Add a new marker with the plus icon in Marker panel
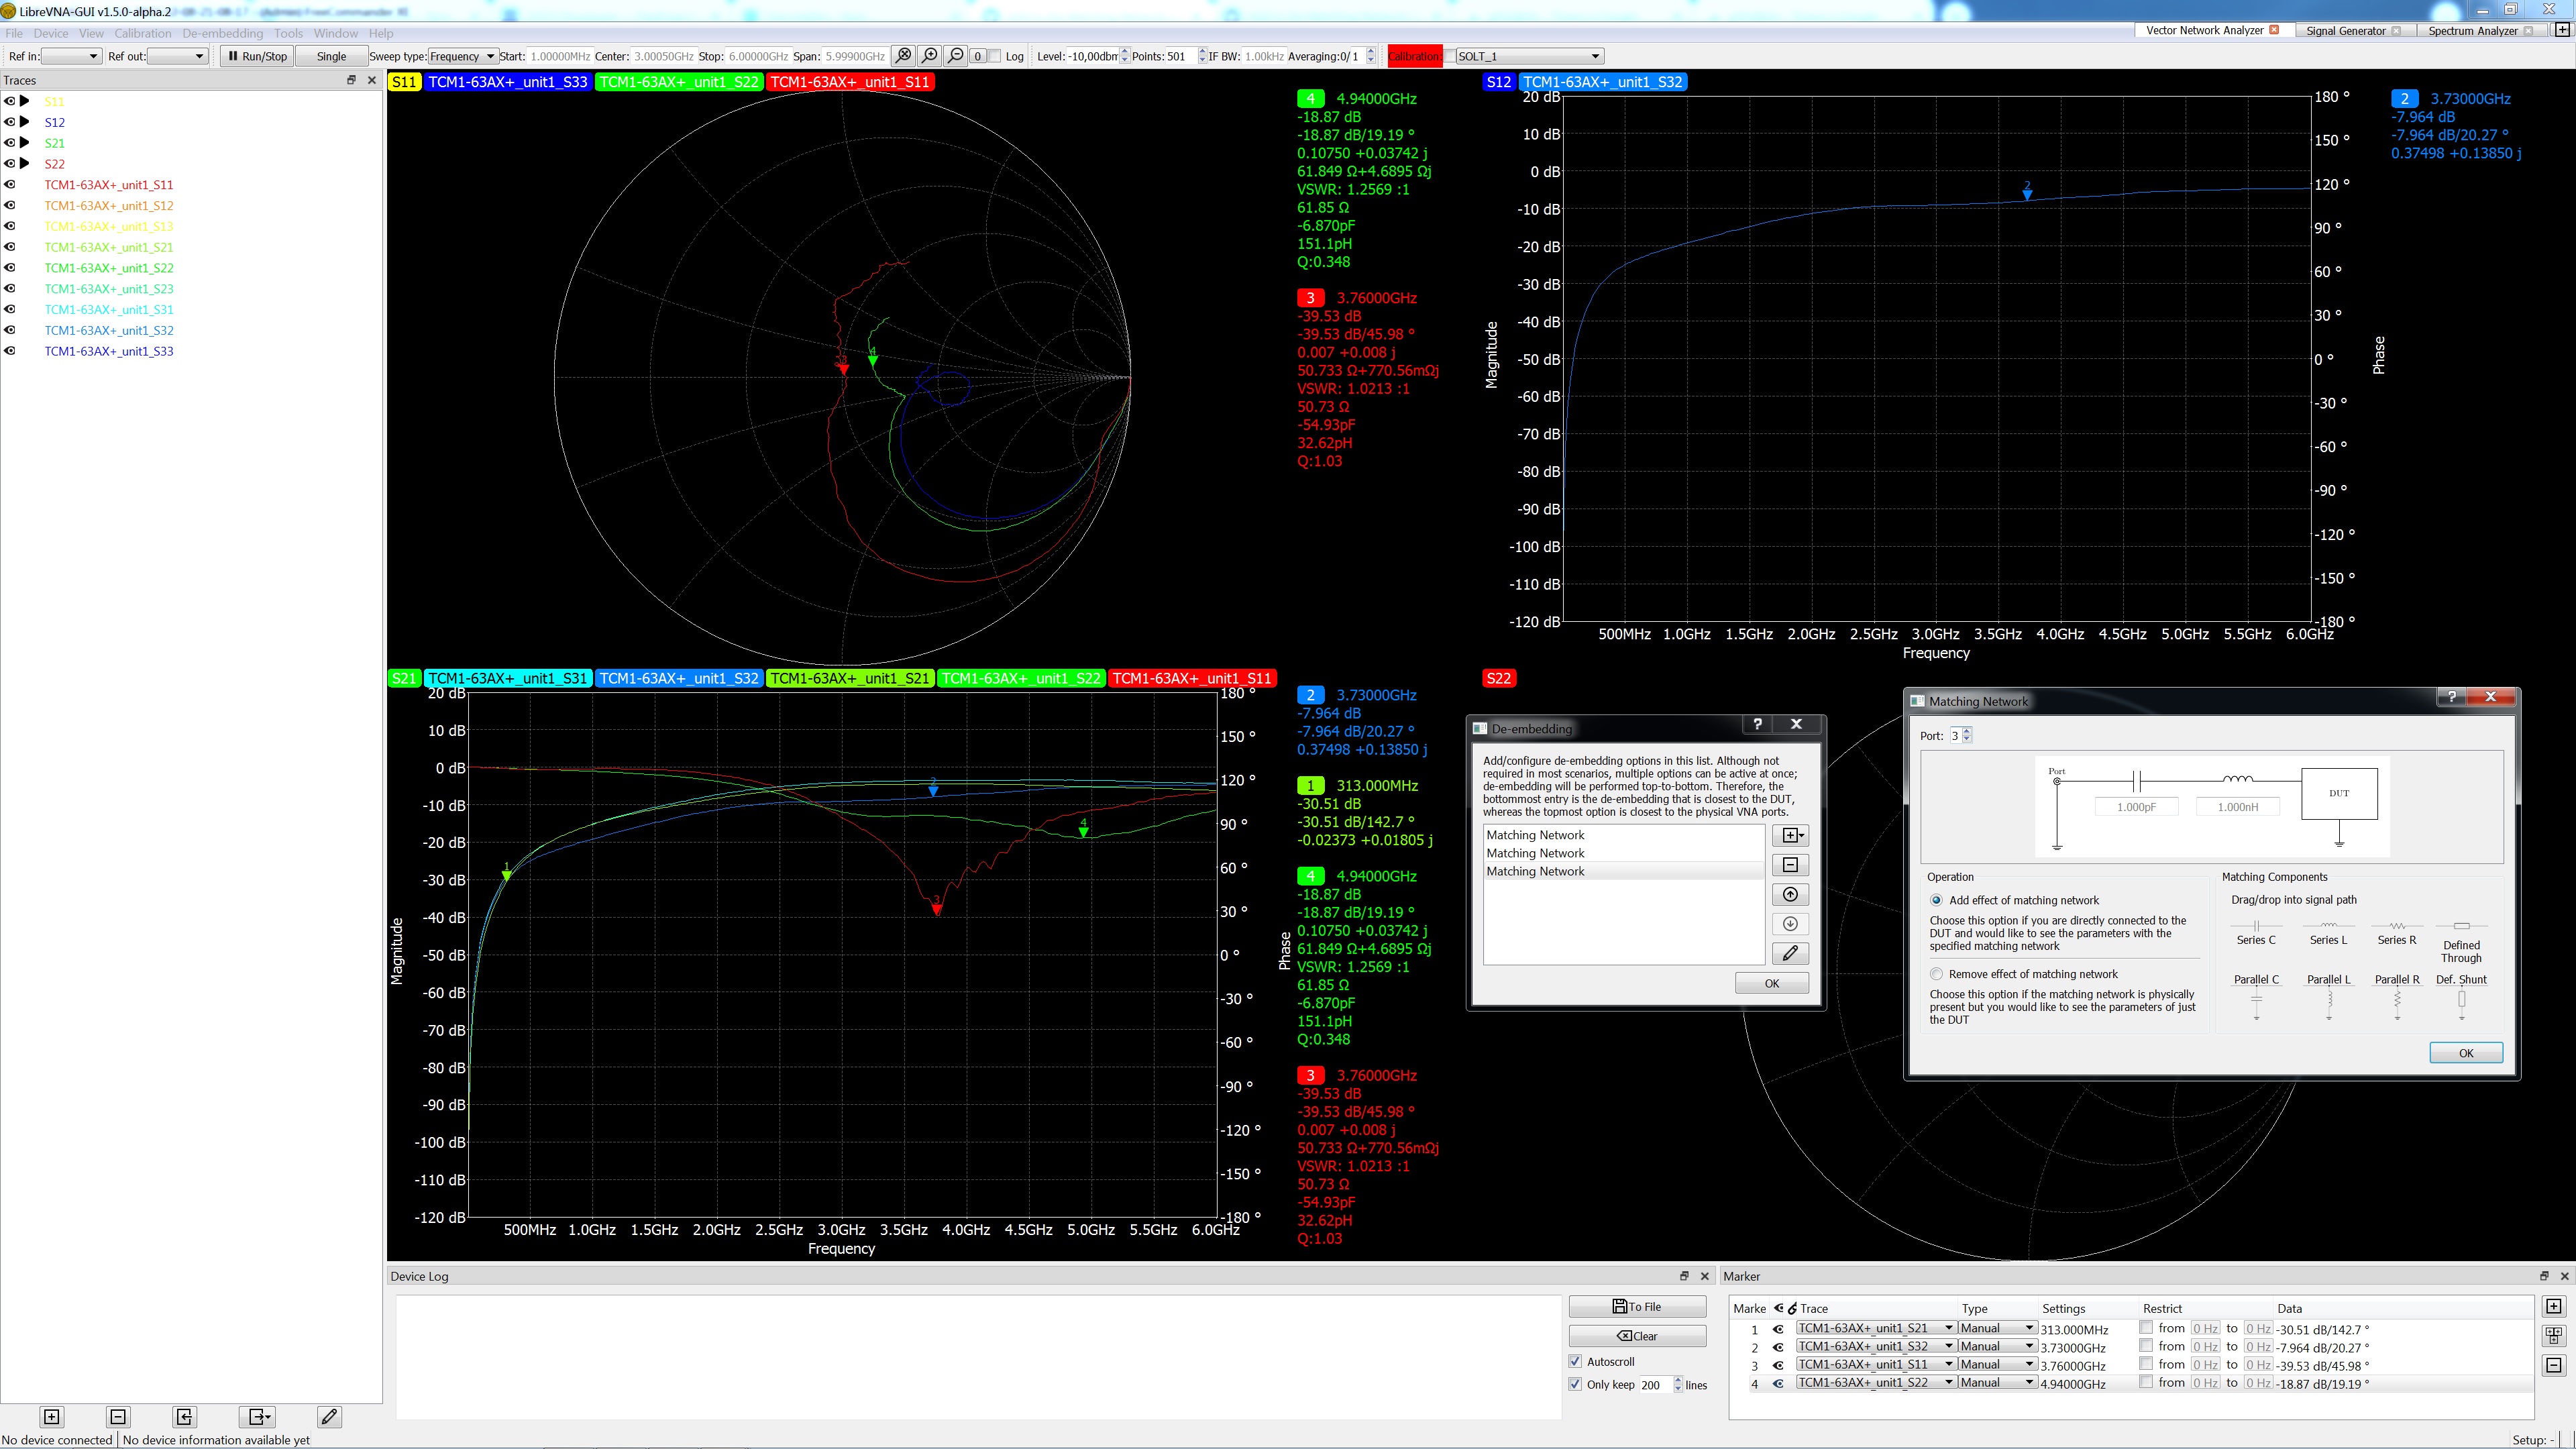 2553,1306
